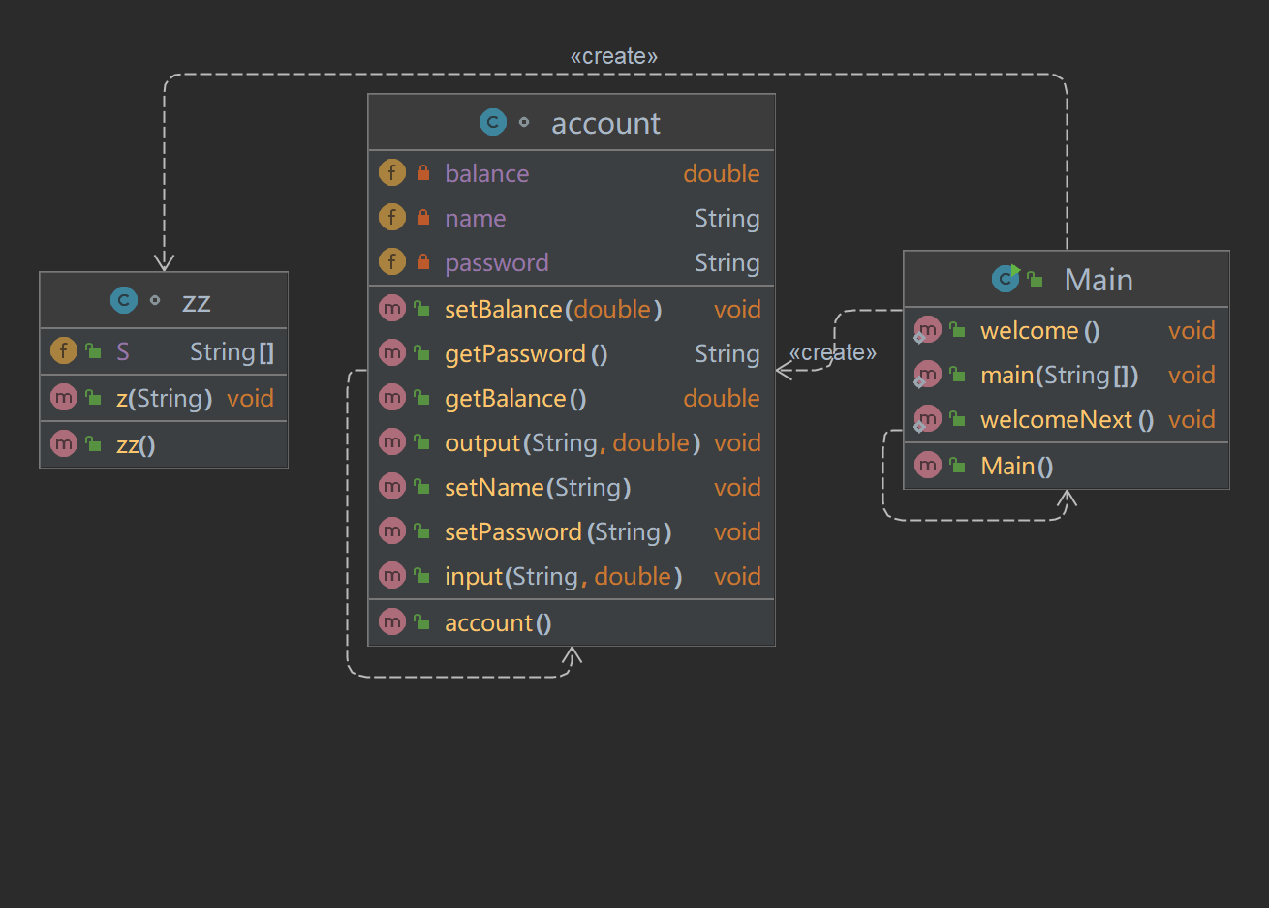This screenshot has width=1269, height=908.
Task: Select the welcomeNext() method
Action: pyautogui.click(x=1067, y=419)
